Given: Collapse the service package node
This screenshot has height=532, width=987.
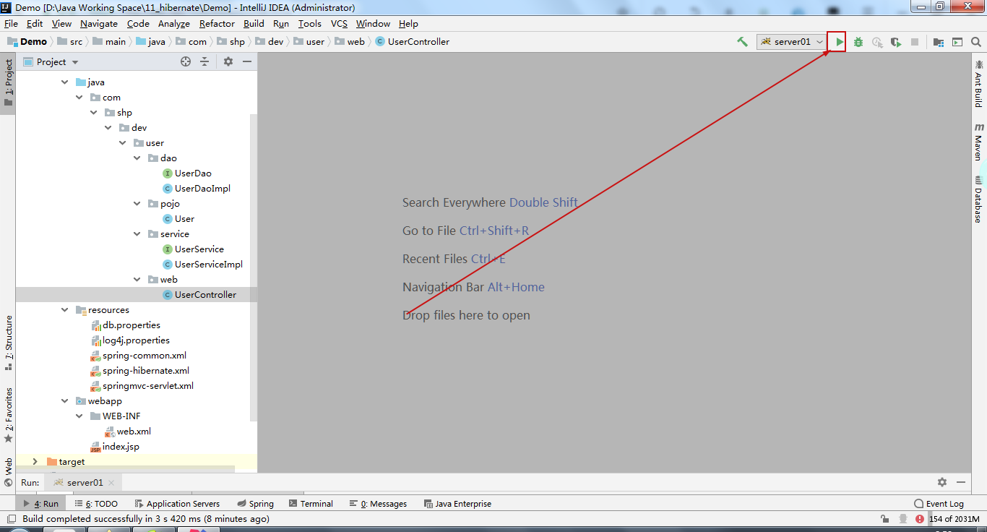Looking at the screenshot, I should 137,234.
